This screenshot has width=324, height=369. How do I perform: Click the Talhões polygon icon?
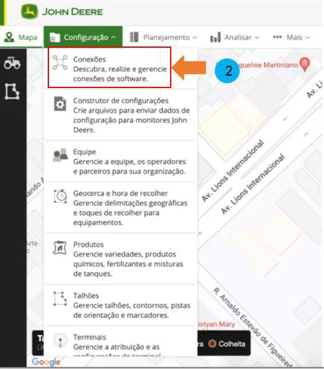60,299
